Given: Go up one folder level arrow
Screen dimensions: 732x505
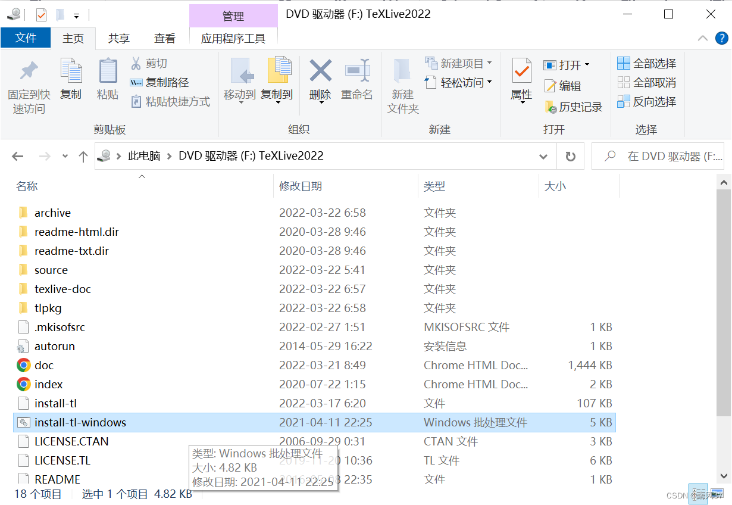Looking at the screenshot, I should tap(83, 156).
